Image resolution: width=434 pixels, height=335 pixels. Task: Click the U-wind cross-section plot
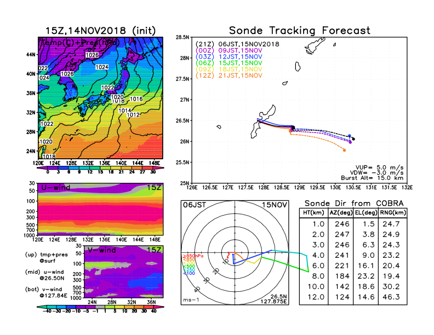pos(100,209)
